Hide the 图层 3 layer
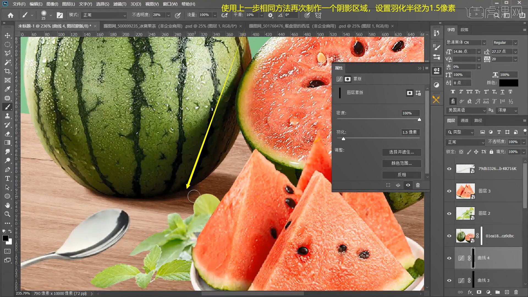The image size is (528, 297). tap(449, 191)
